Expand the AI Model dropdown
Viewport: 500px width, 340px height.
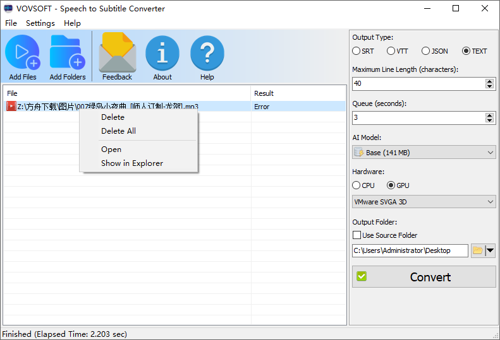click(491, 153)
